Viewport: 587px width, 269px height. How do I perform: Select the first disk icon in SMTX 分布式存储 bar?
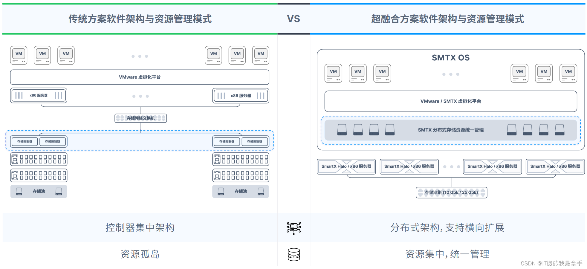342,130
